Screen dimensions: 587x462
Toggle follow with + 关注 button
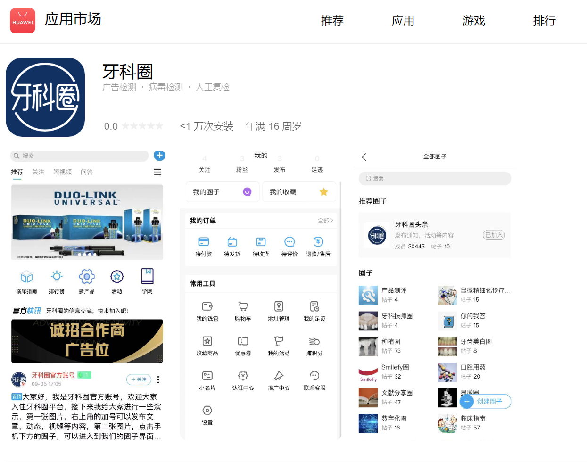point(139,379)
